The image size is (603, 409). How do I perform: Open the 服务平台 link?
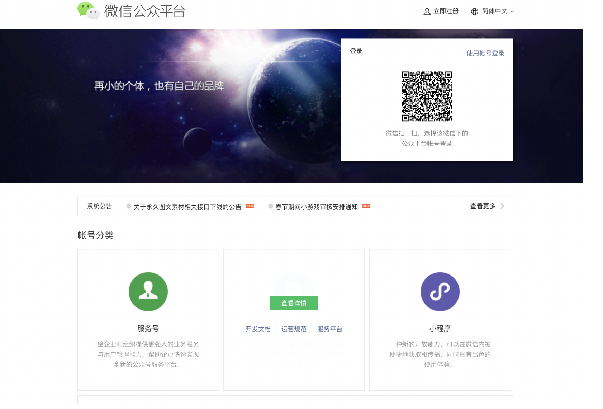329,329
